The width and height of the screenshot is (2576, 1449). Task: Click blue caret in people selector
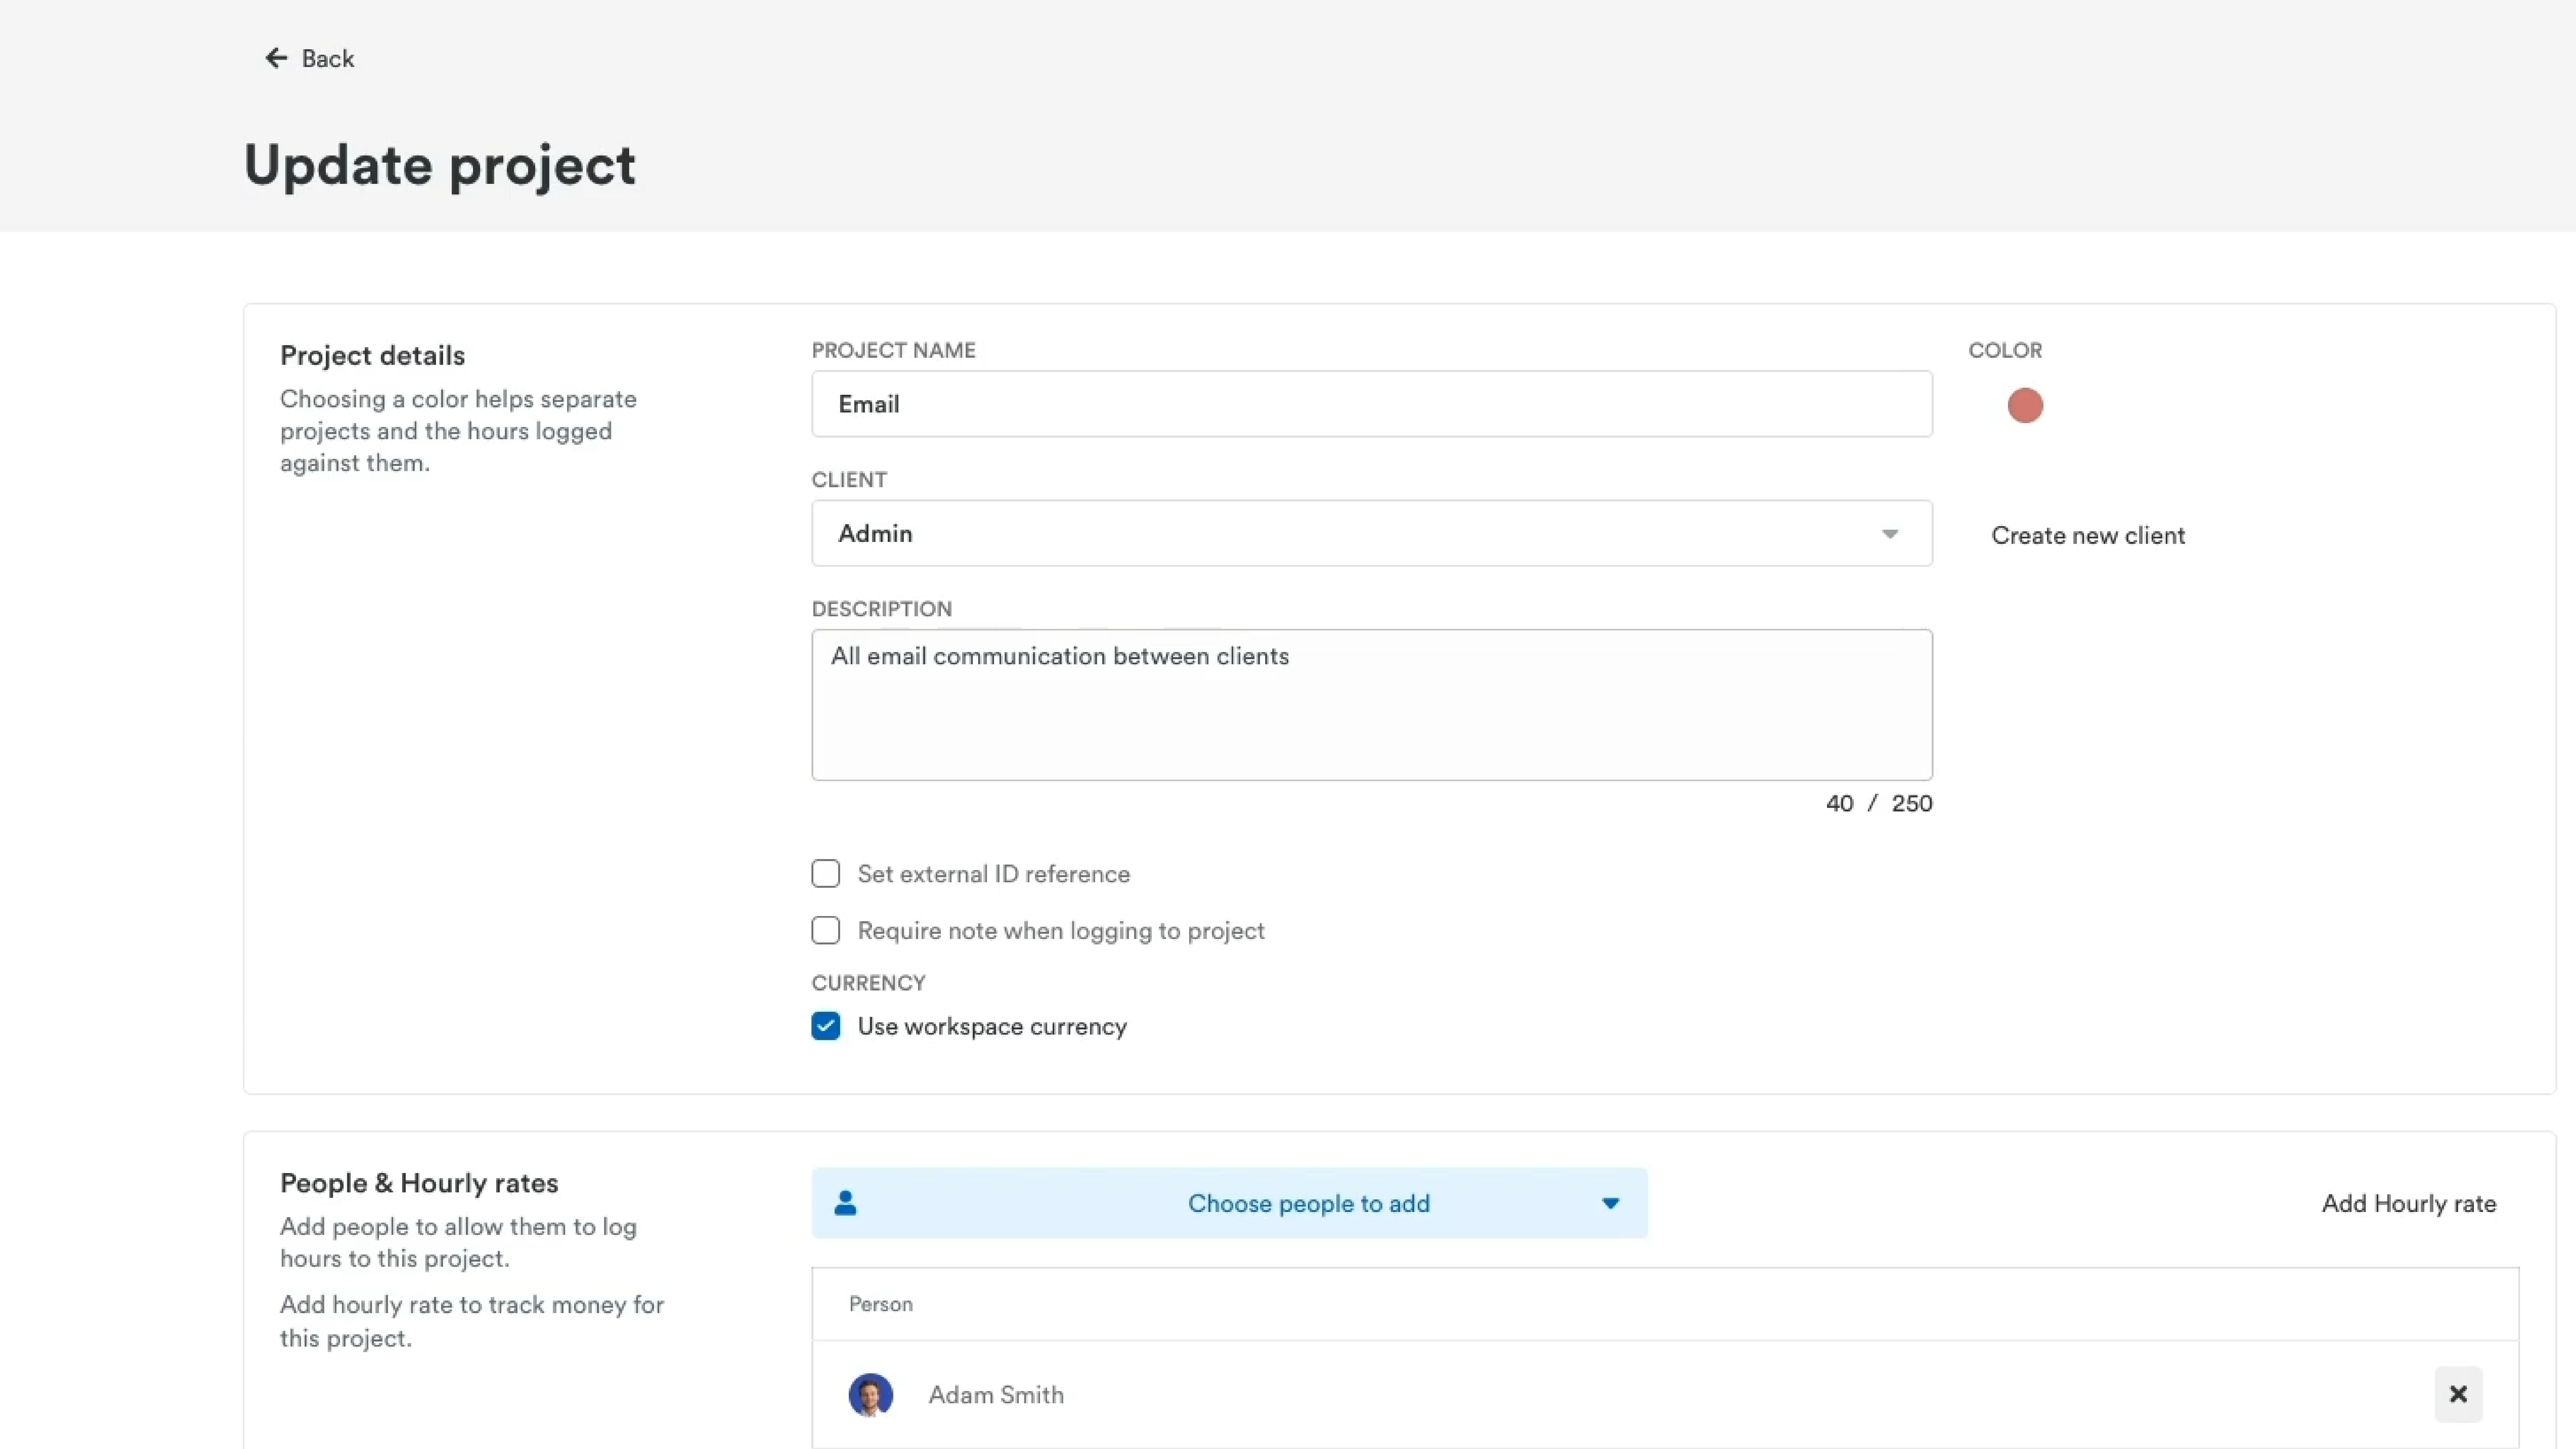(1610, 1203)
